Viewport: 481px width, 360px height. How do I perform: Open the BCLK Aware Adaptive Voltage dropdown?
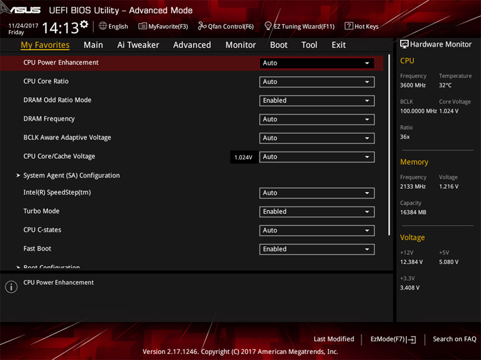click(x=317, y=138)
